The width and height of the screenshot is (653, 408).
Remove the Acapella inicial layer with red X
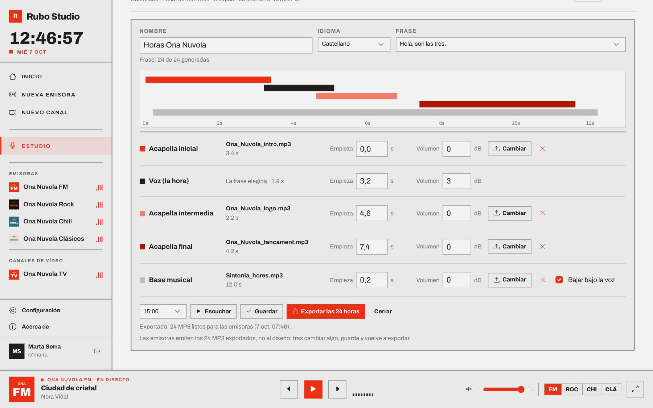[542, 149]
